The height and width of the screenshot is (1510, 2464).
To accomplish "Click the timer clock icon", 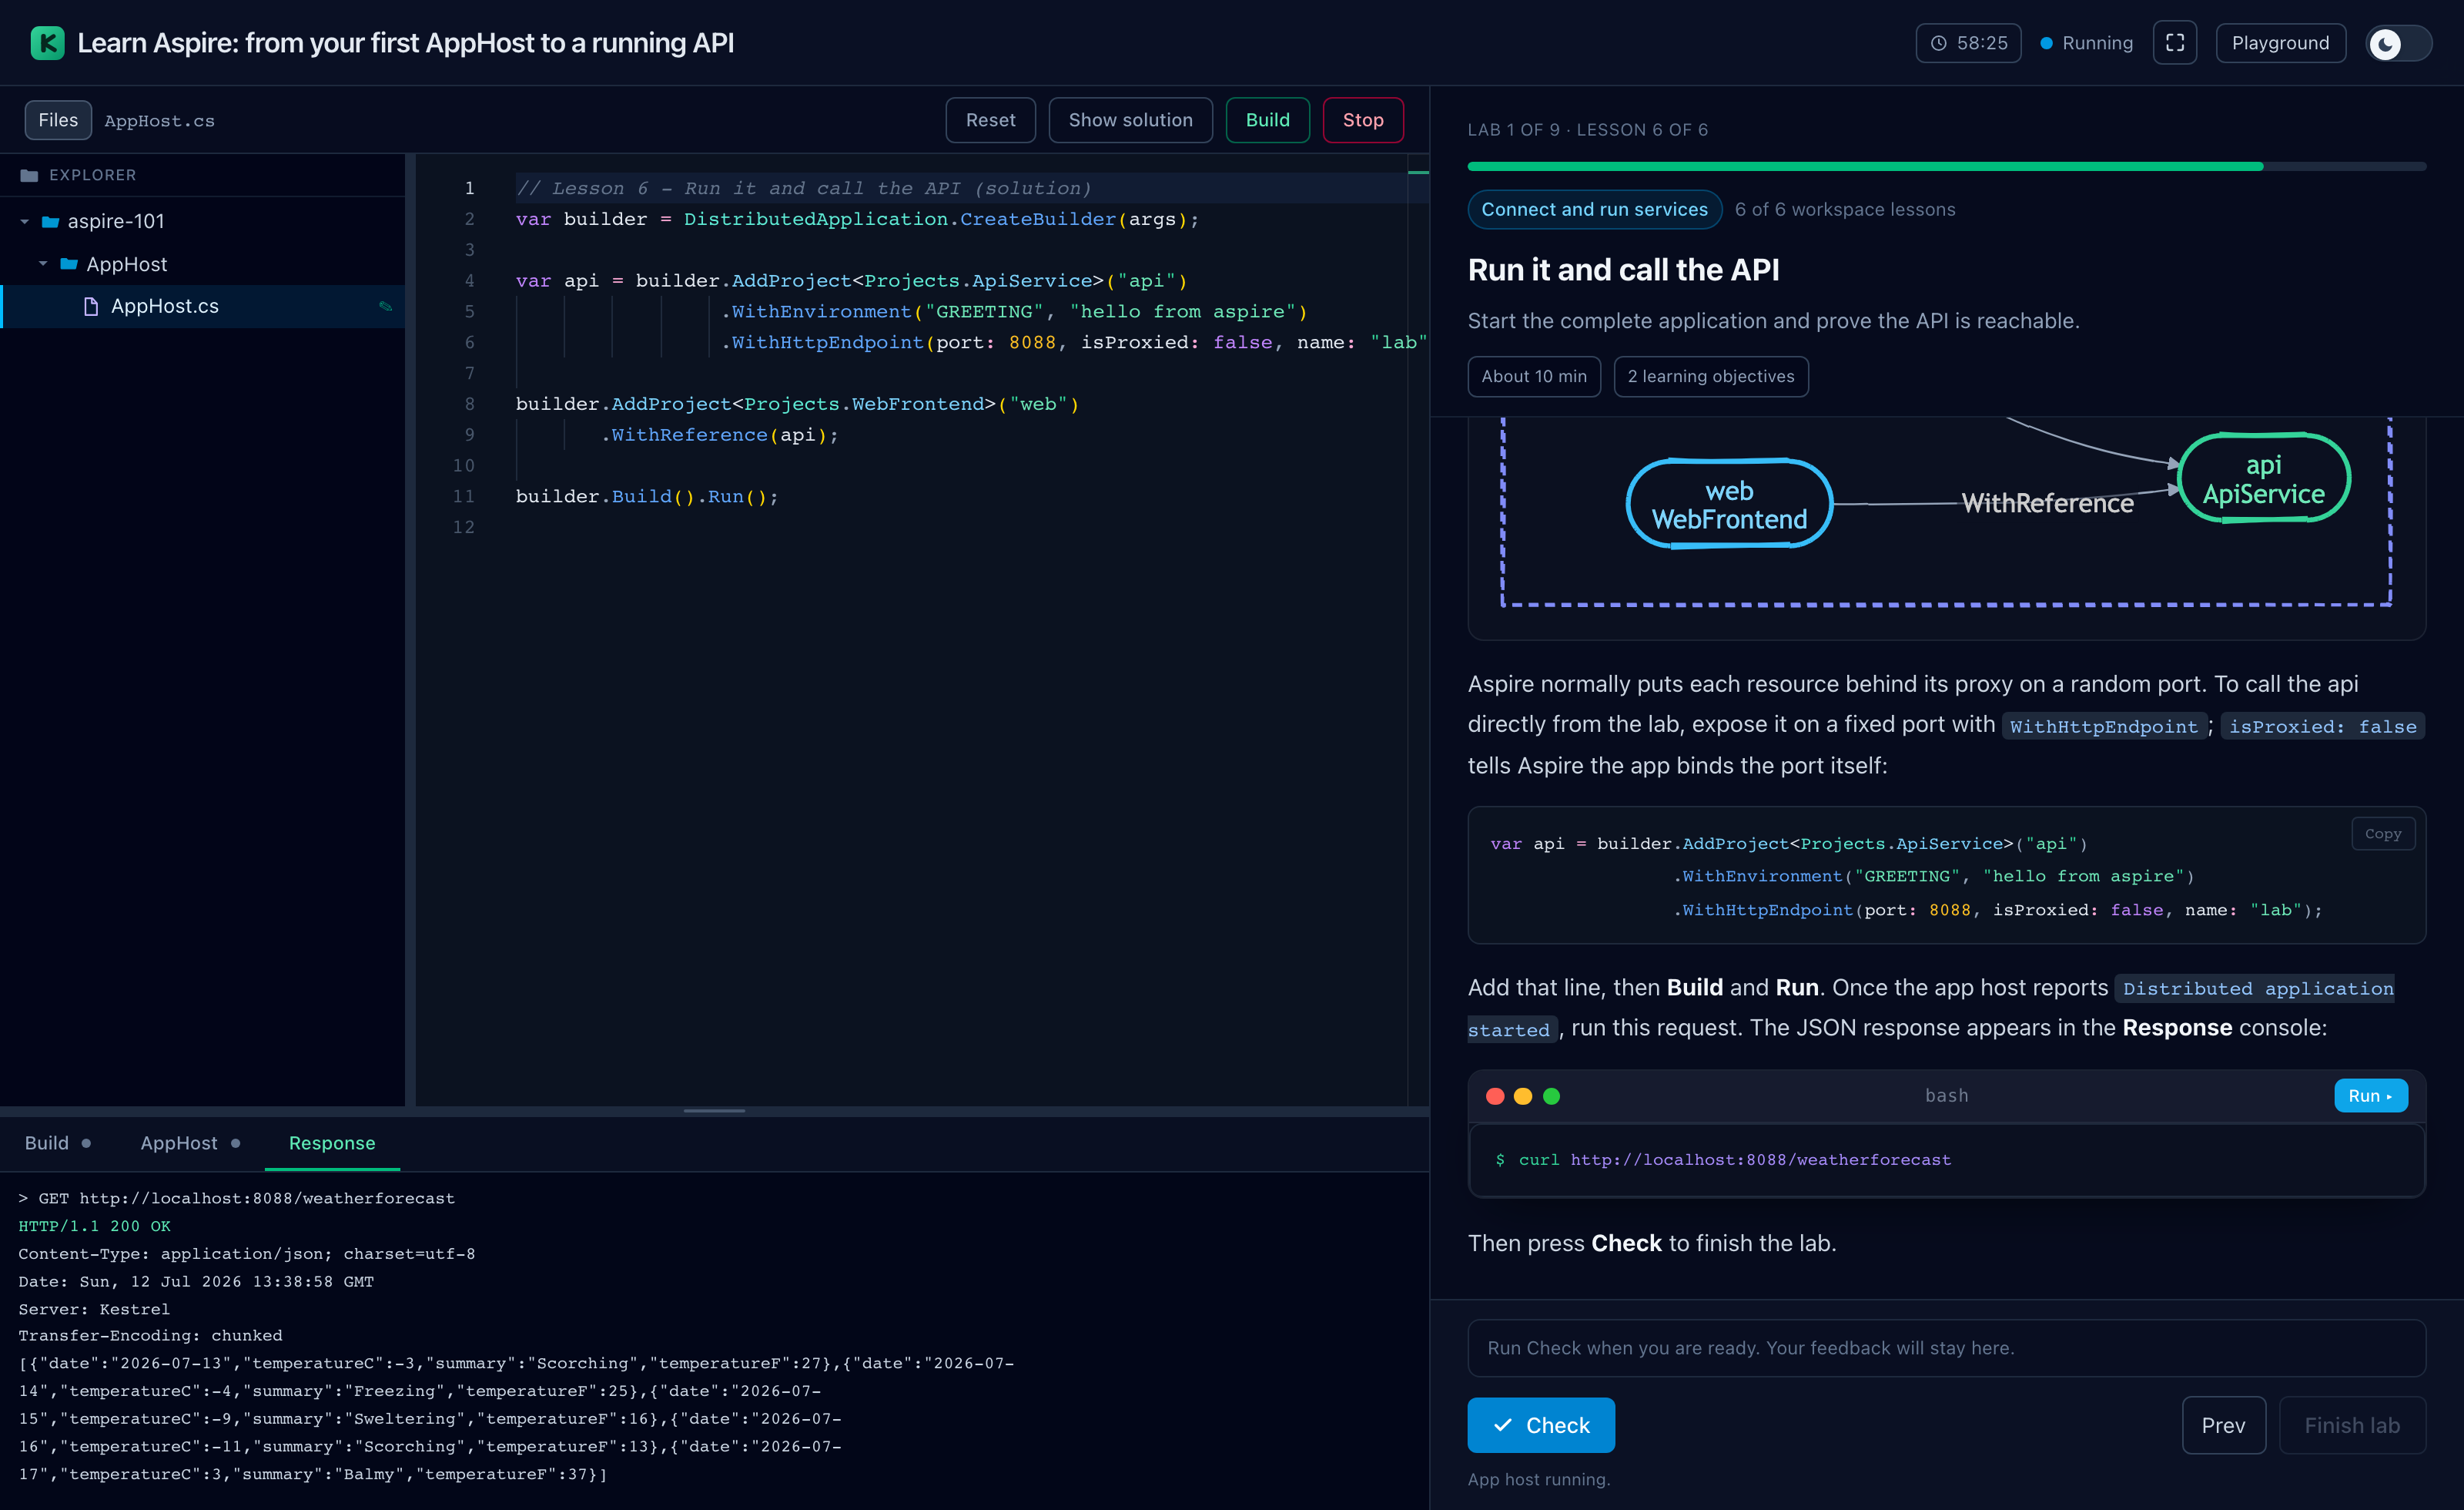I will [1938, 43].
